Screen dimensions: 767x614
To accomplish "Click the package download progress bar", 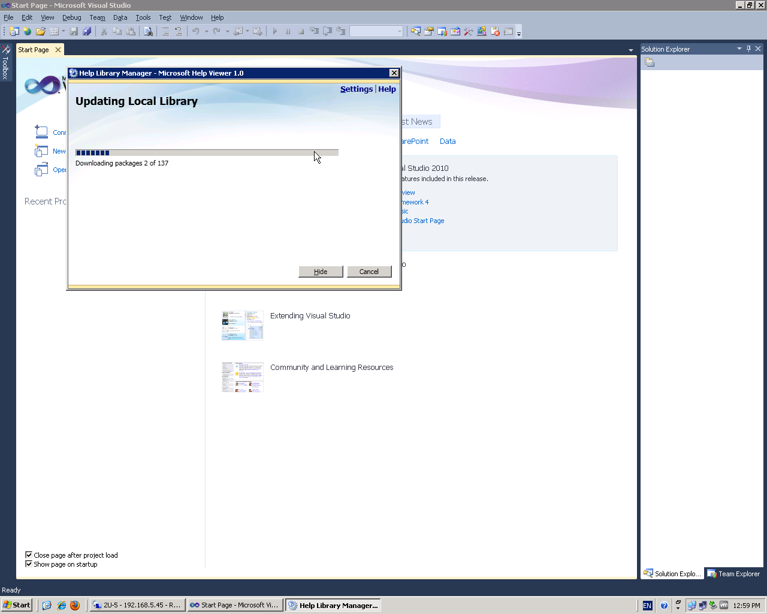I will point(207,153).
